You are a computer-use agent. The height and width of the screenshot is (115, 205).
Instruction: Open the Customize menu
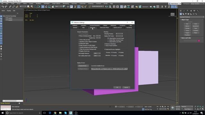pyautogui.click(x=83, y=4)
